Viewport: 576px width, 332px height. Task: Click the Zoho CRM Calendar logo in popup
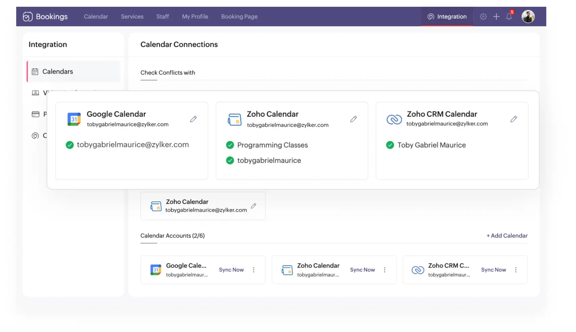point(394,119)
